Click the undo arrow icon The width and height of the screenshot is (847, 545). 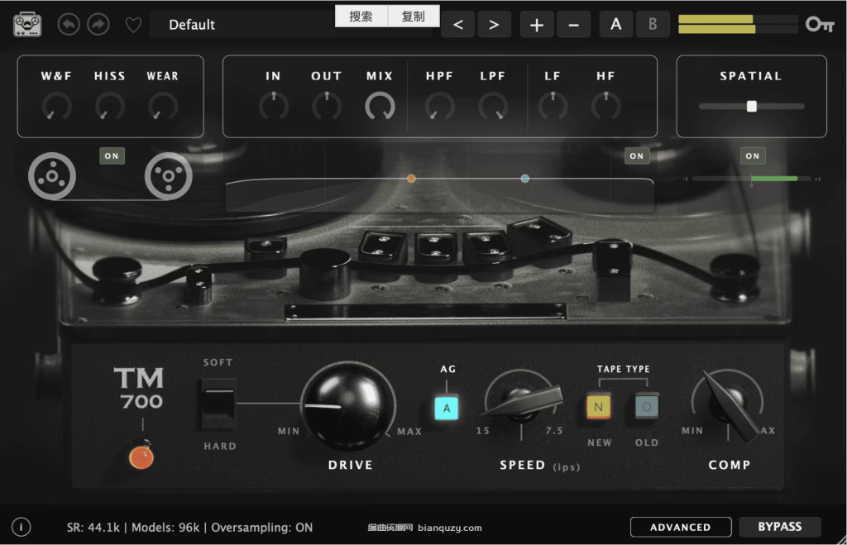69,25
